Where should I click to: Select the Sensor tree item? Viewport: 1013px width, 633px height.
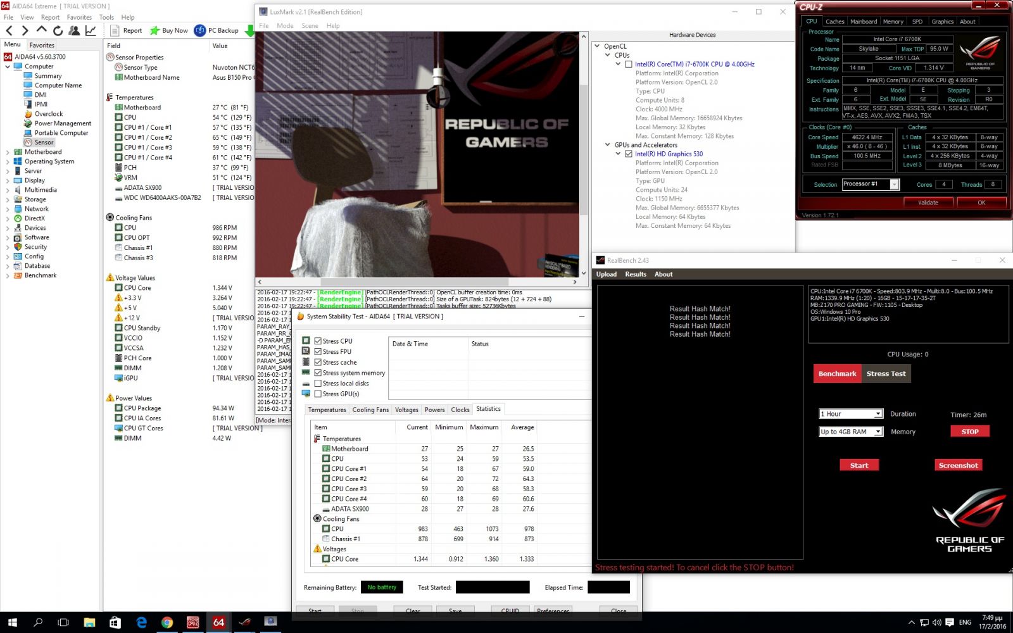point(44,142)
